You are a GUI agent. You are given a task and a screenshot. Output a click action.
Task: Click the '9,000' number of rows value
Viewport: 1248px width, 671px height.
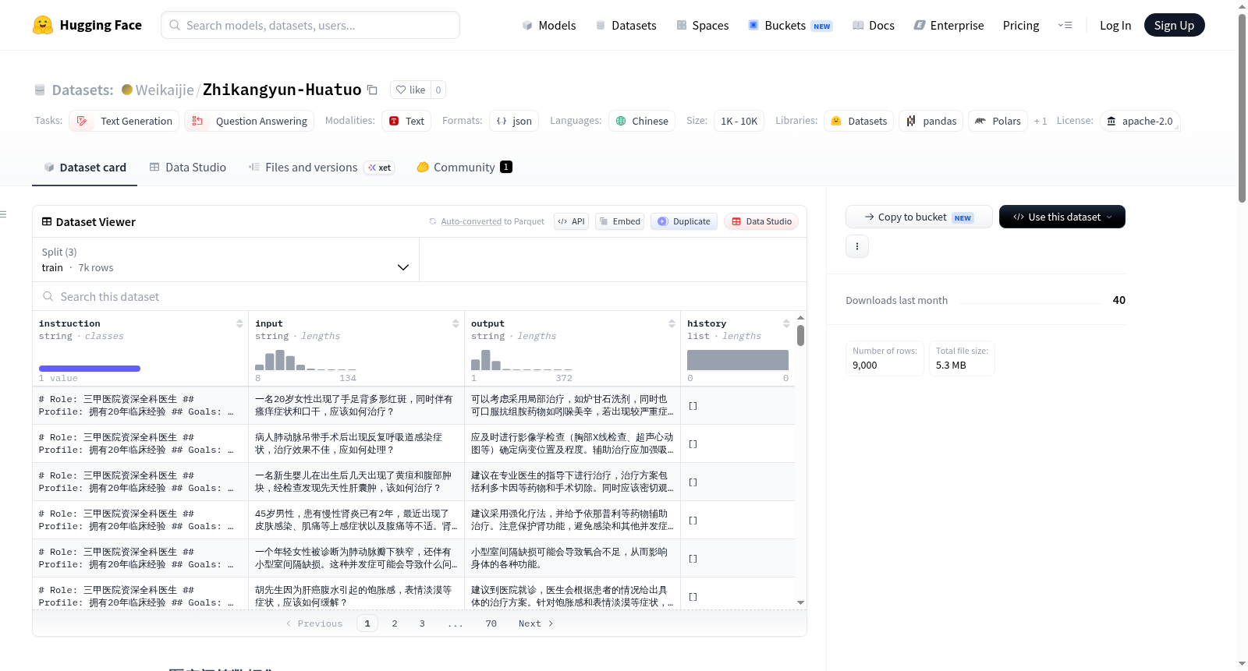[865, 365]
